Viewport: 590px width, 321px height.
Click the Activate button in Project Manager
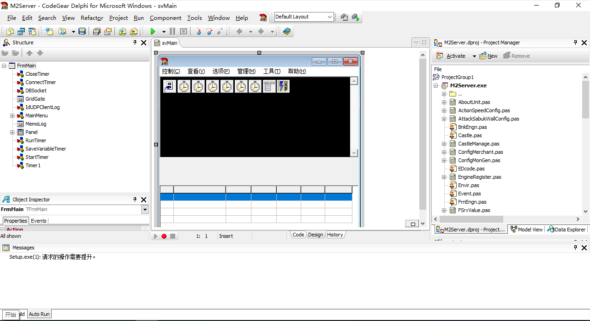456,56
